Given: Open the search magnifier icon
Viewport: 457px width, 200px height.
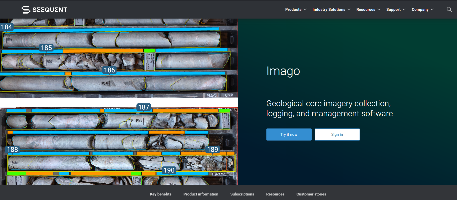Looking at the screenshot, I should click(449, 10).
